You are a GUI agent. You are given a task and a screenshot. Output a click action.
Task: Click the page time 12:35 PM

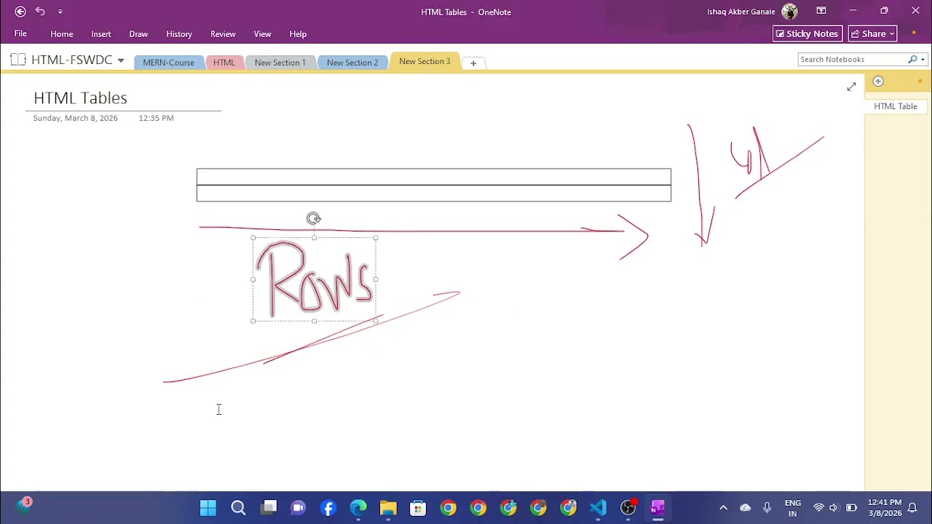[156, 118]
